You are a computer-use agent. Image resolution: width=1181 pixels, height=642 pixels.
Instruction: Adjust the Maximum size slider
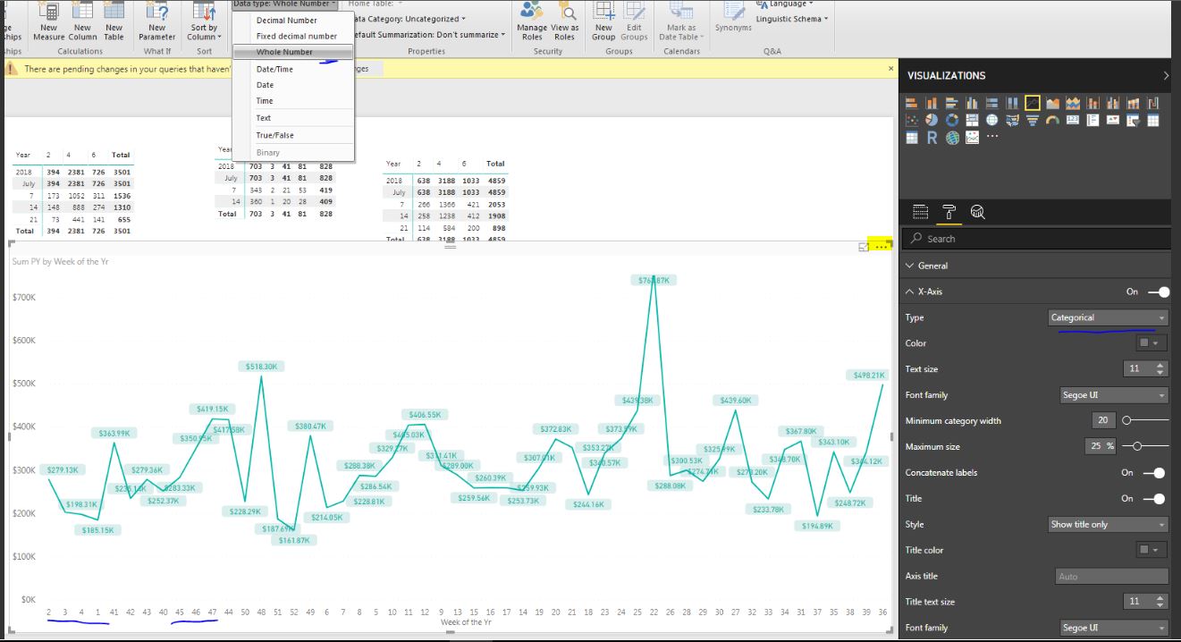[x=1145, y=446]
